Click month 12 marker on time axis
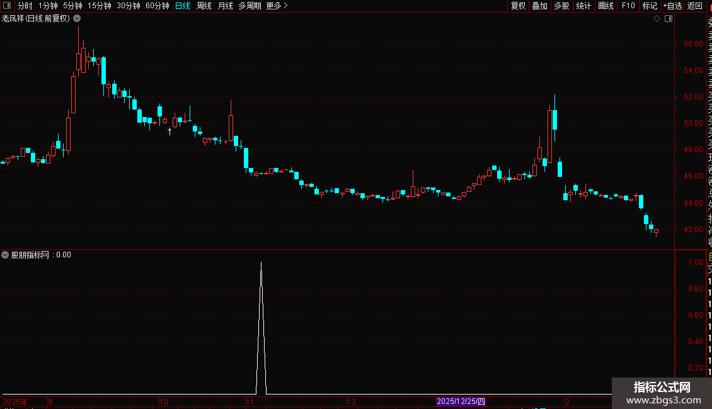 352,401
